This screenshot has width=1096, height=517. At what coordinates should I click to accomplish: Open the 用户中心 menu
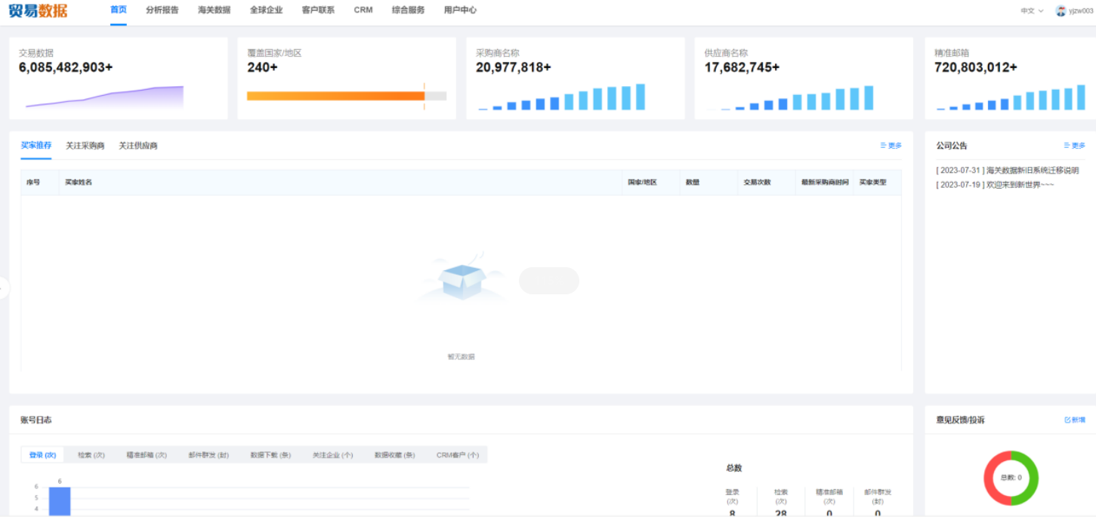coord(460,11)
